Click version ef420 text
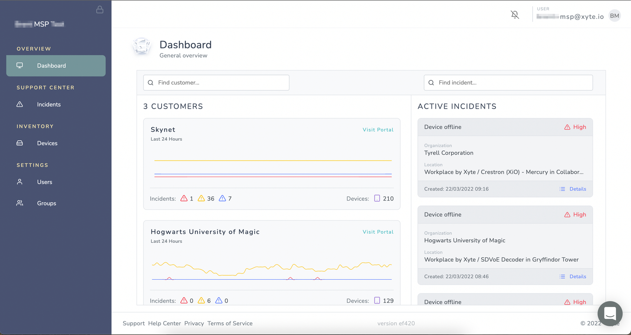Viewport: 631px width, 335px height. 396,323
